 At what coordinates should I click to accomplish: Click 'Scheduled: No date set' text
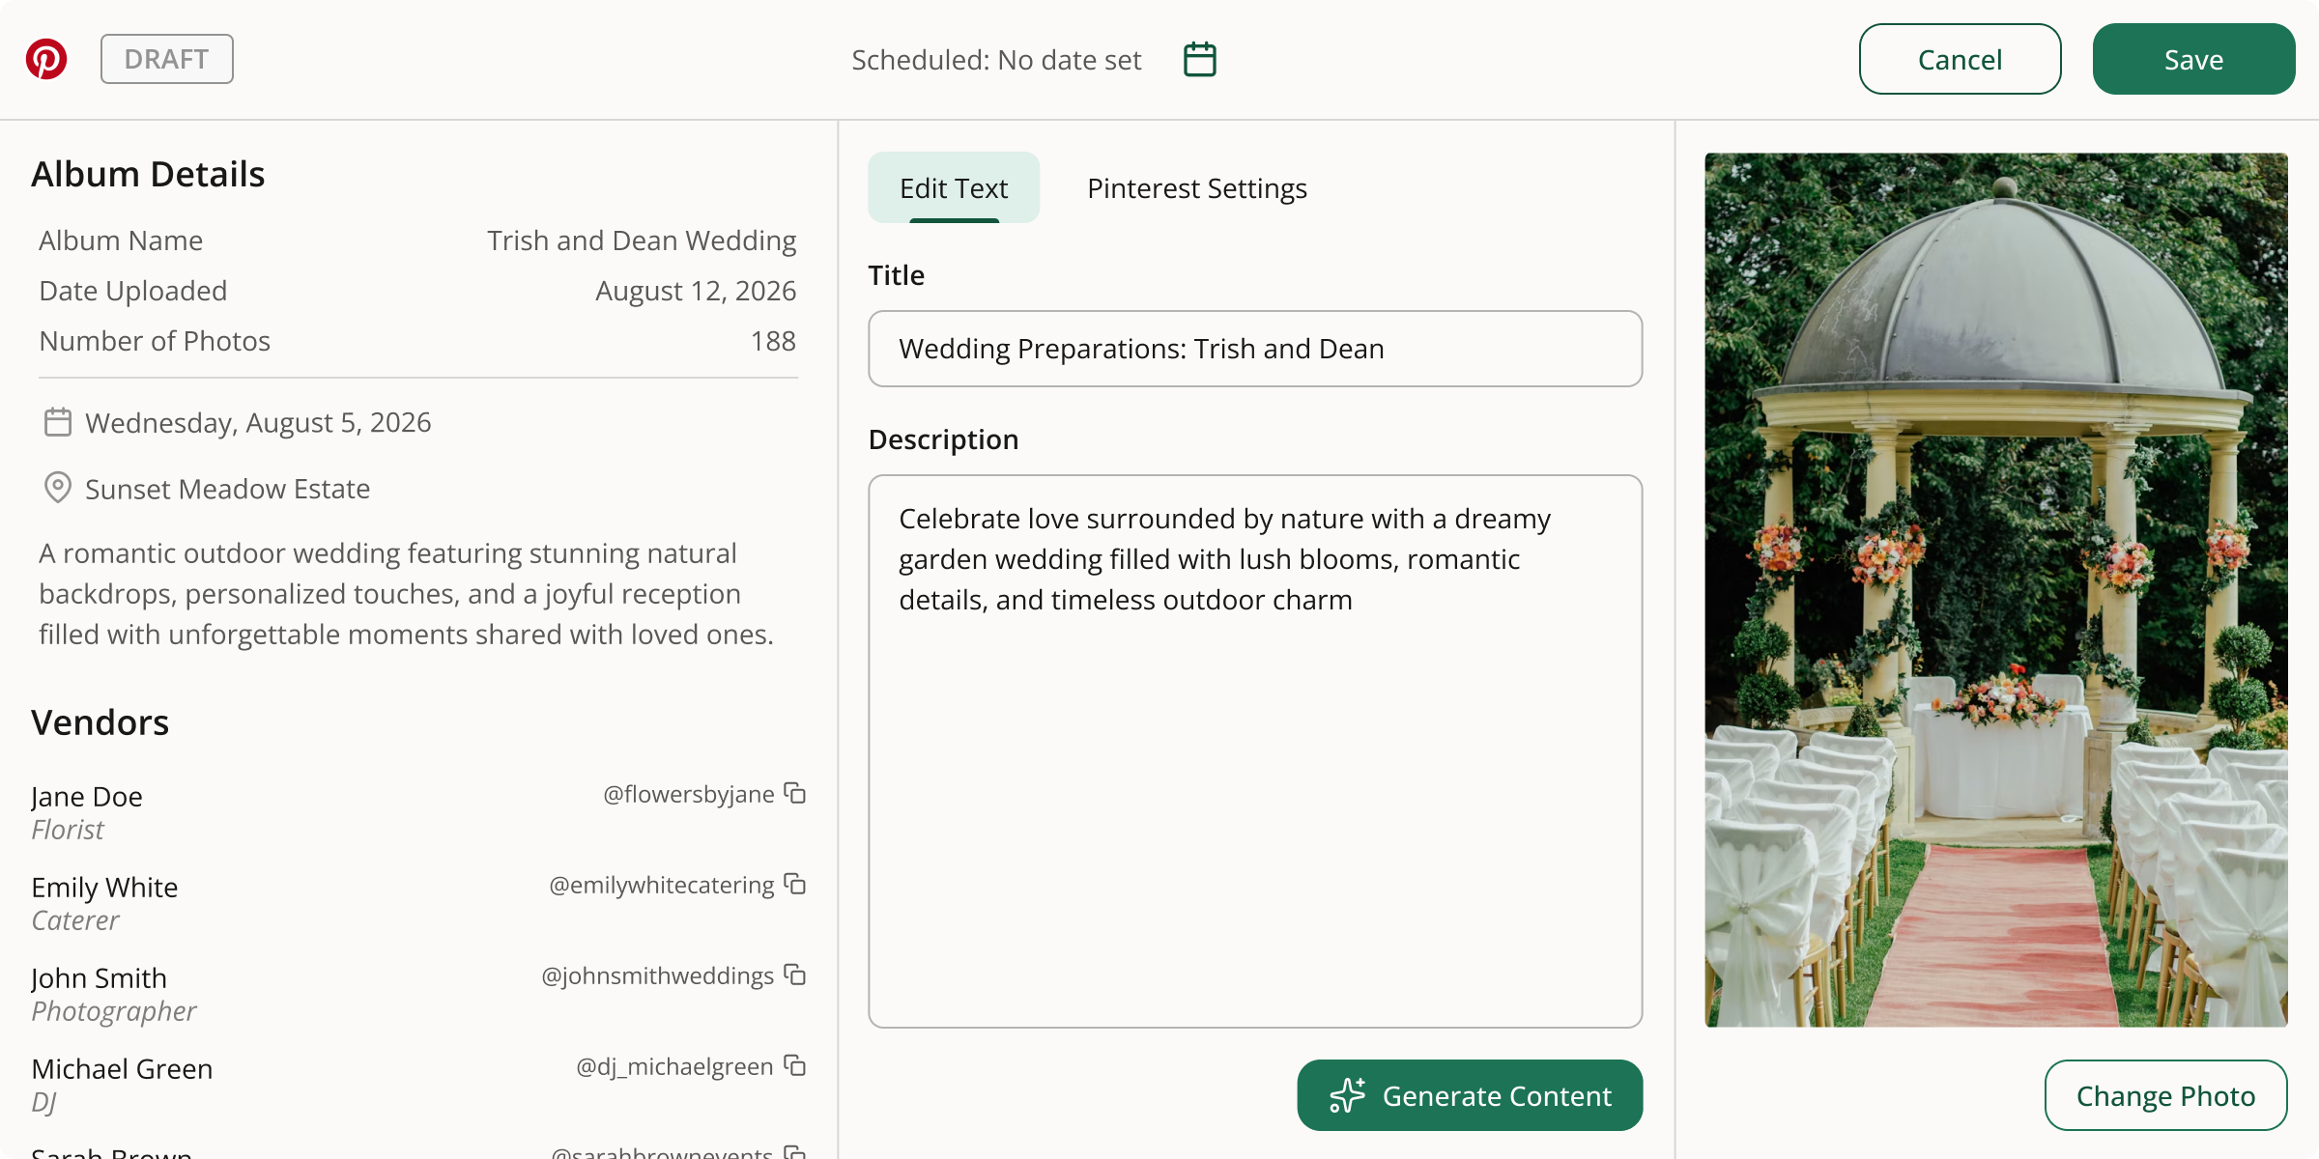click(996, 60)
